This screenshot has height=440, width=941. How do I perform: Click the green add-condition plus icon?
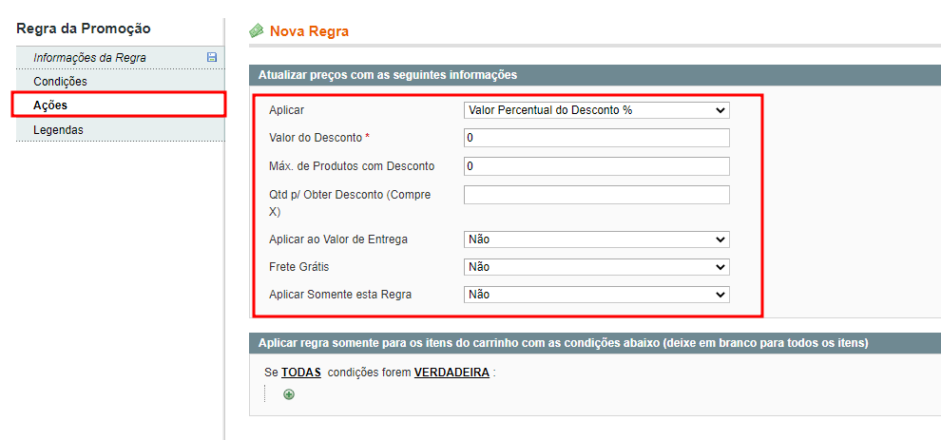click(289, 394)
